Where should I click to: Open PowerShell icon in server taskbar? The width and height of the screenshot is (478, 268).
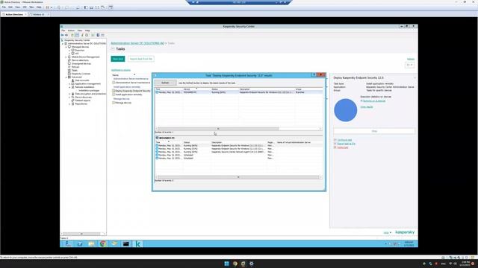point(80,243)
